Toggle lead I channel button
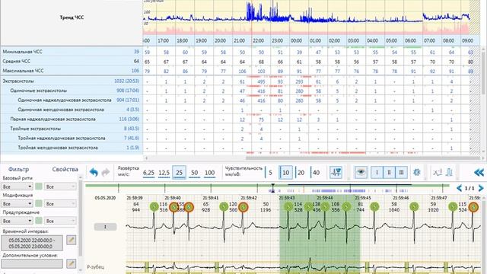This screenshot has height=274, width=487. pos(377,173)
